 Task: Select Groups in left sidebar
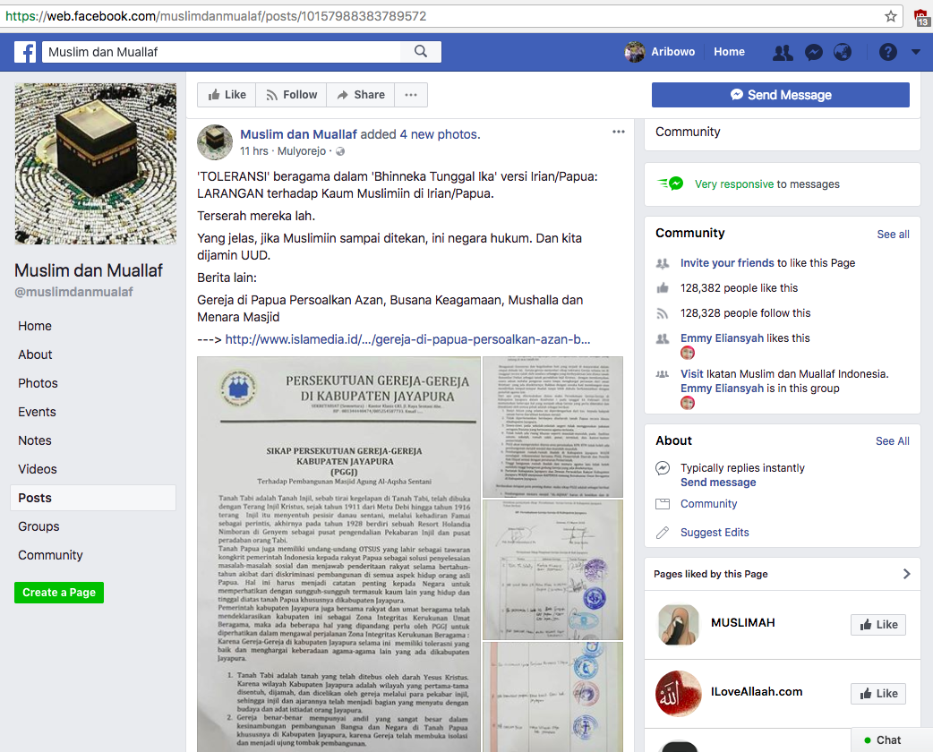pyautogui.click(x=39, y=526)
